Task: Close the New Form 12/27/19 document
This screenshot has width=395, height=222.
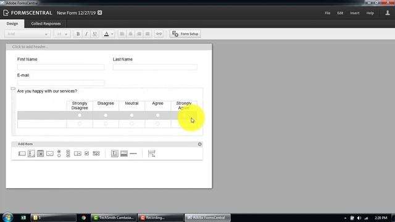Action: click(x=100, y=12)
